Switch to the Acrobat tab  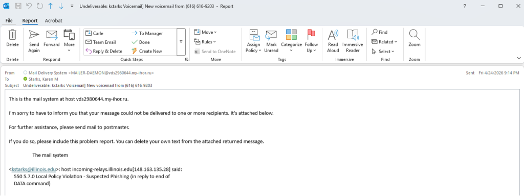click(x=53, y=20)
